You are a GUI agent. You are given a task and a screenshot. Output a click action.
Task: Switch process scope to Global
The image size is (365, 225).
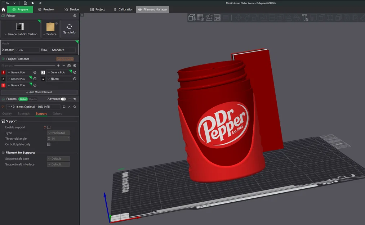(23, 99)
